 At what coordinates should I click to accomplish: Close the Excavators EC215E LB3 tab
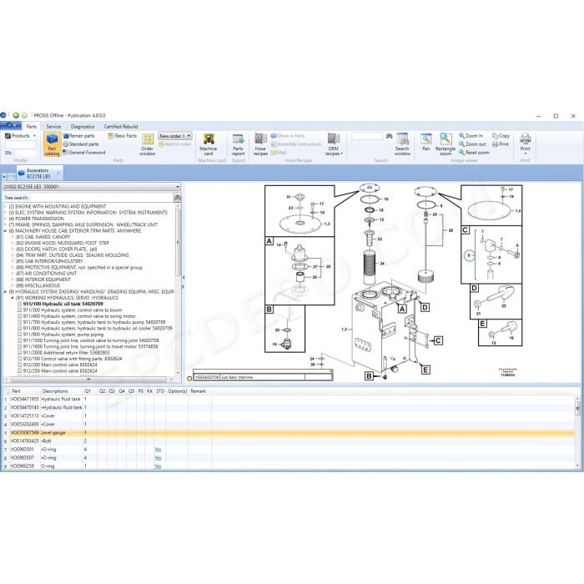(x=58, y=174)
